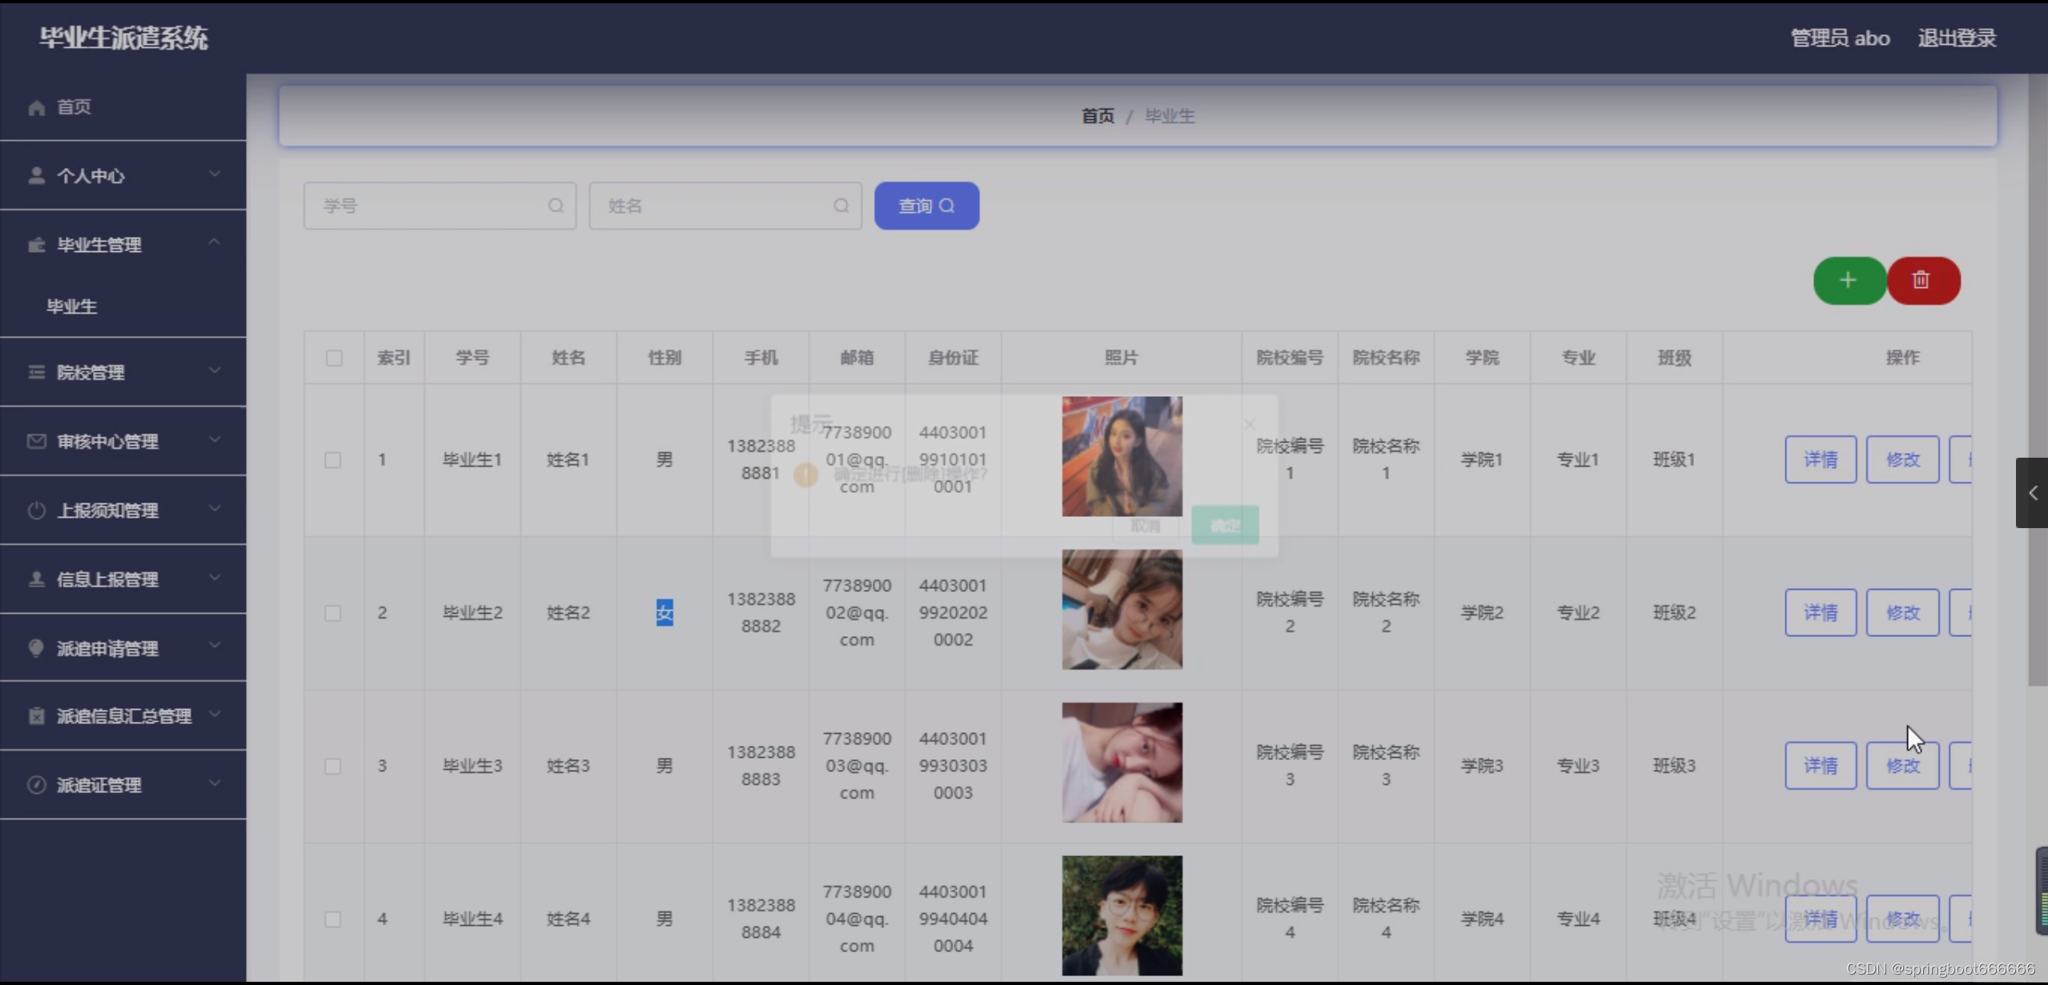The image size is (2048, 985).
Task: Expand 个人中心 menu chevron
Action: [x=214, y=174]
